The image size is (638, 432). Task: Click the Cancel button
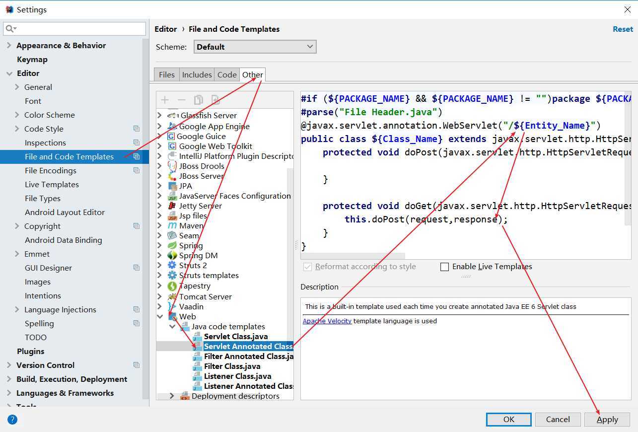[x=558, y=419]
